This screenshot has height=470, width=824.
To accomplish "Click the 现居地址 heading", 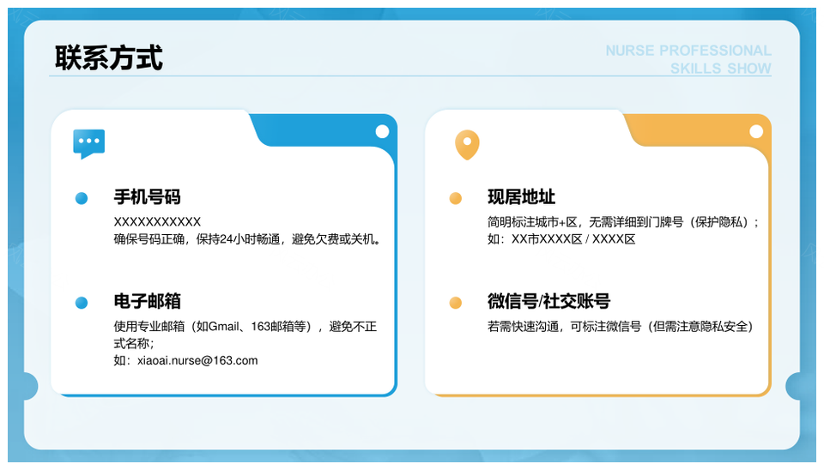I will (521, 197).
